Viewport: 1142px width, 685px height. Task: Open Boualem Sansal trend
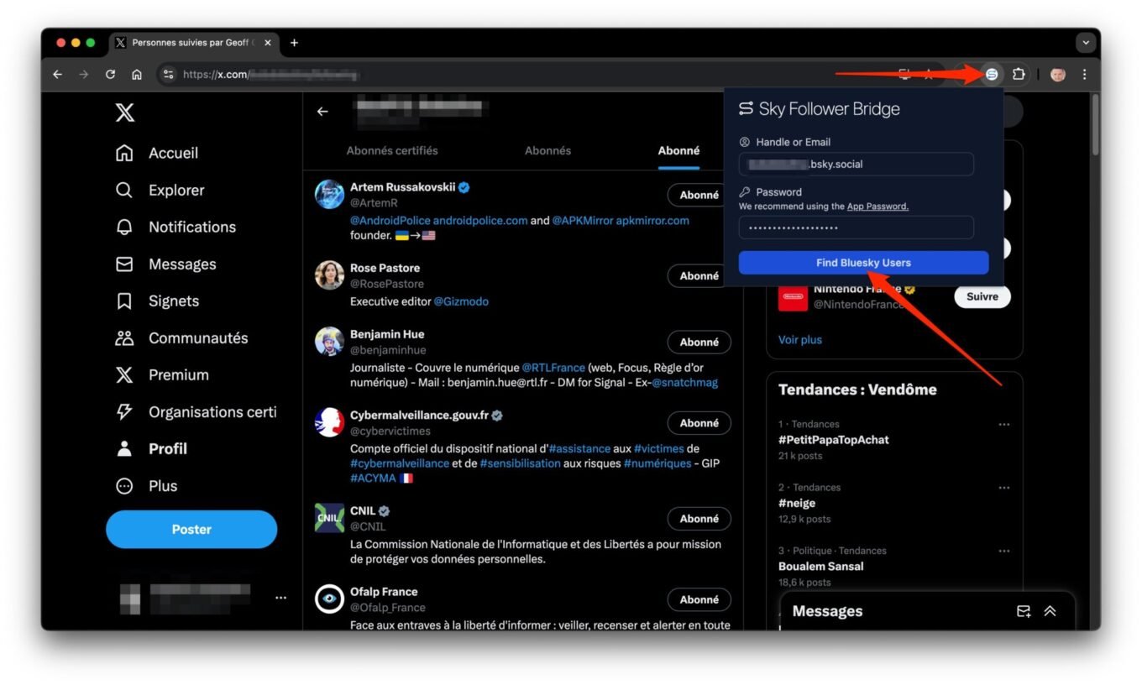tap(820, 567)
